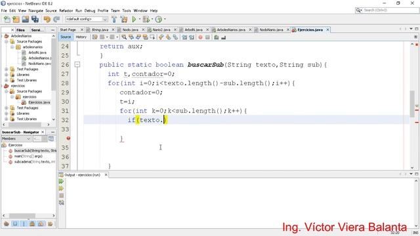Collapse the ejercicios package node
The height and width of the screenshot is (236, 420).
pos(12,97)
